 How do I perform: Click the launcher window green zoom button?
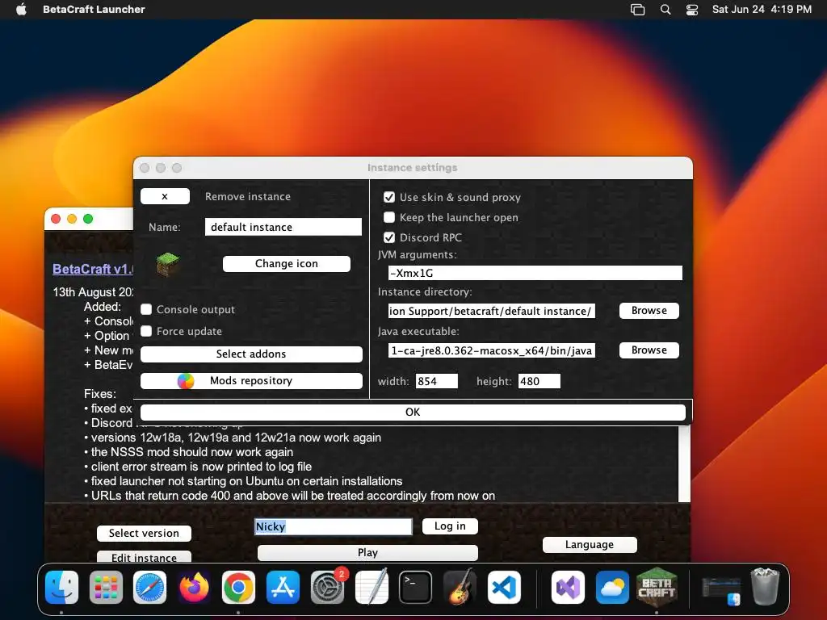pos(88,219)
